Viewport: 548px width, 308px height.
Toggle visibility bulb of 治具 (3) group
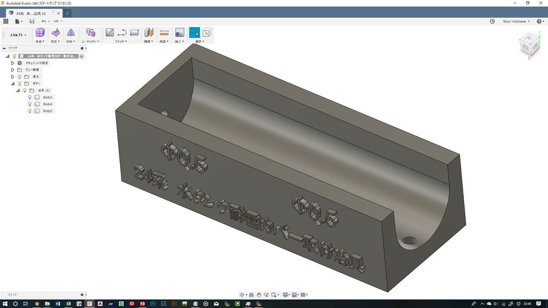tap(24, 90)
